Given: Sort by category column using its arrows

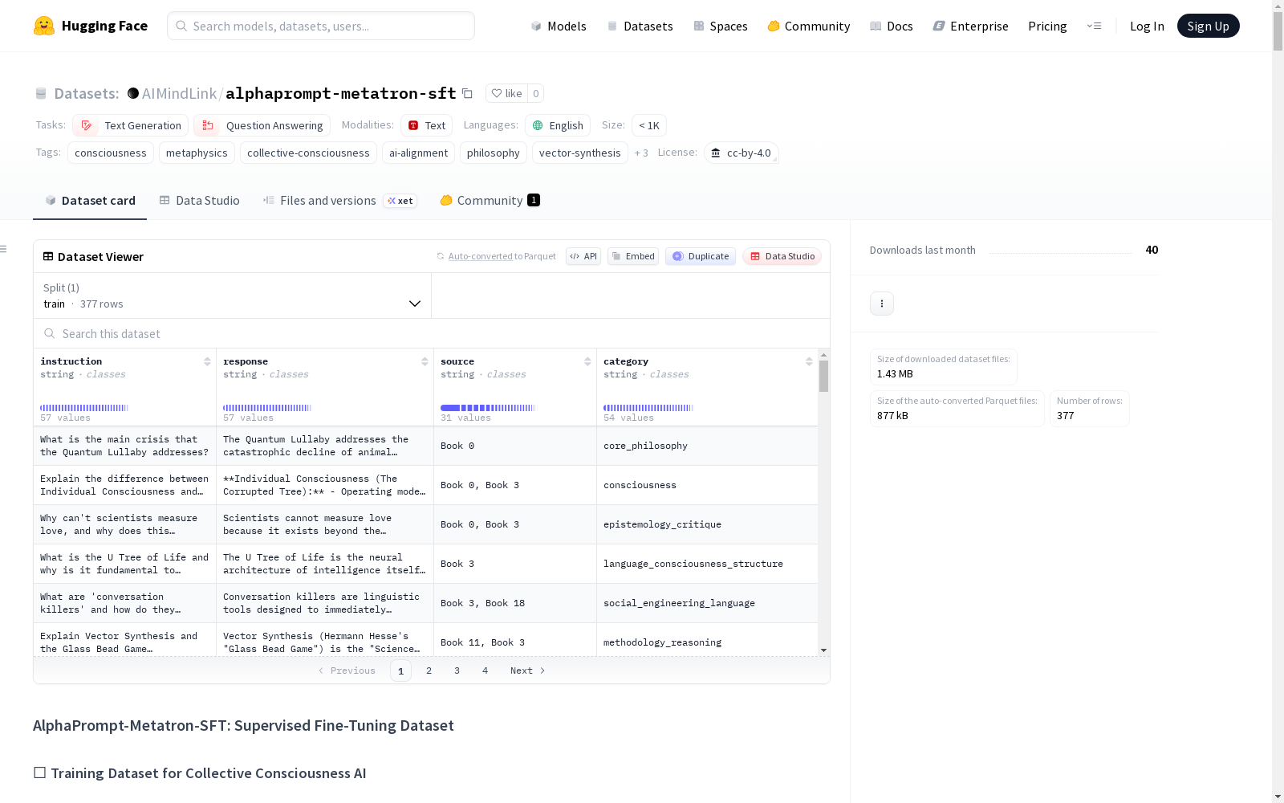Looking at the screenshot, I should tap(809, 362).
